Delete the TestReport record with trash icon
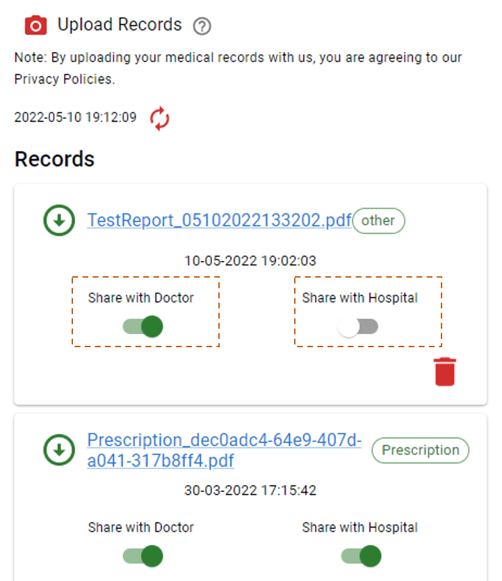Viewport: 502px width, 581px height. [445, 371]
